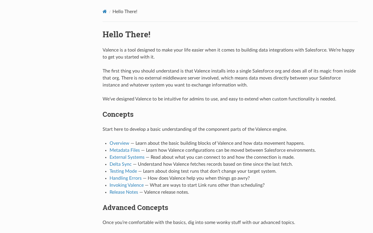Click the home icon in the breadcrumb

[105, 12]
